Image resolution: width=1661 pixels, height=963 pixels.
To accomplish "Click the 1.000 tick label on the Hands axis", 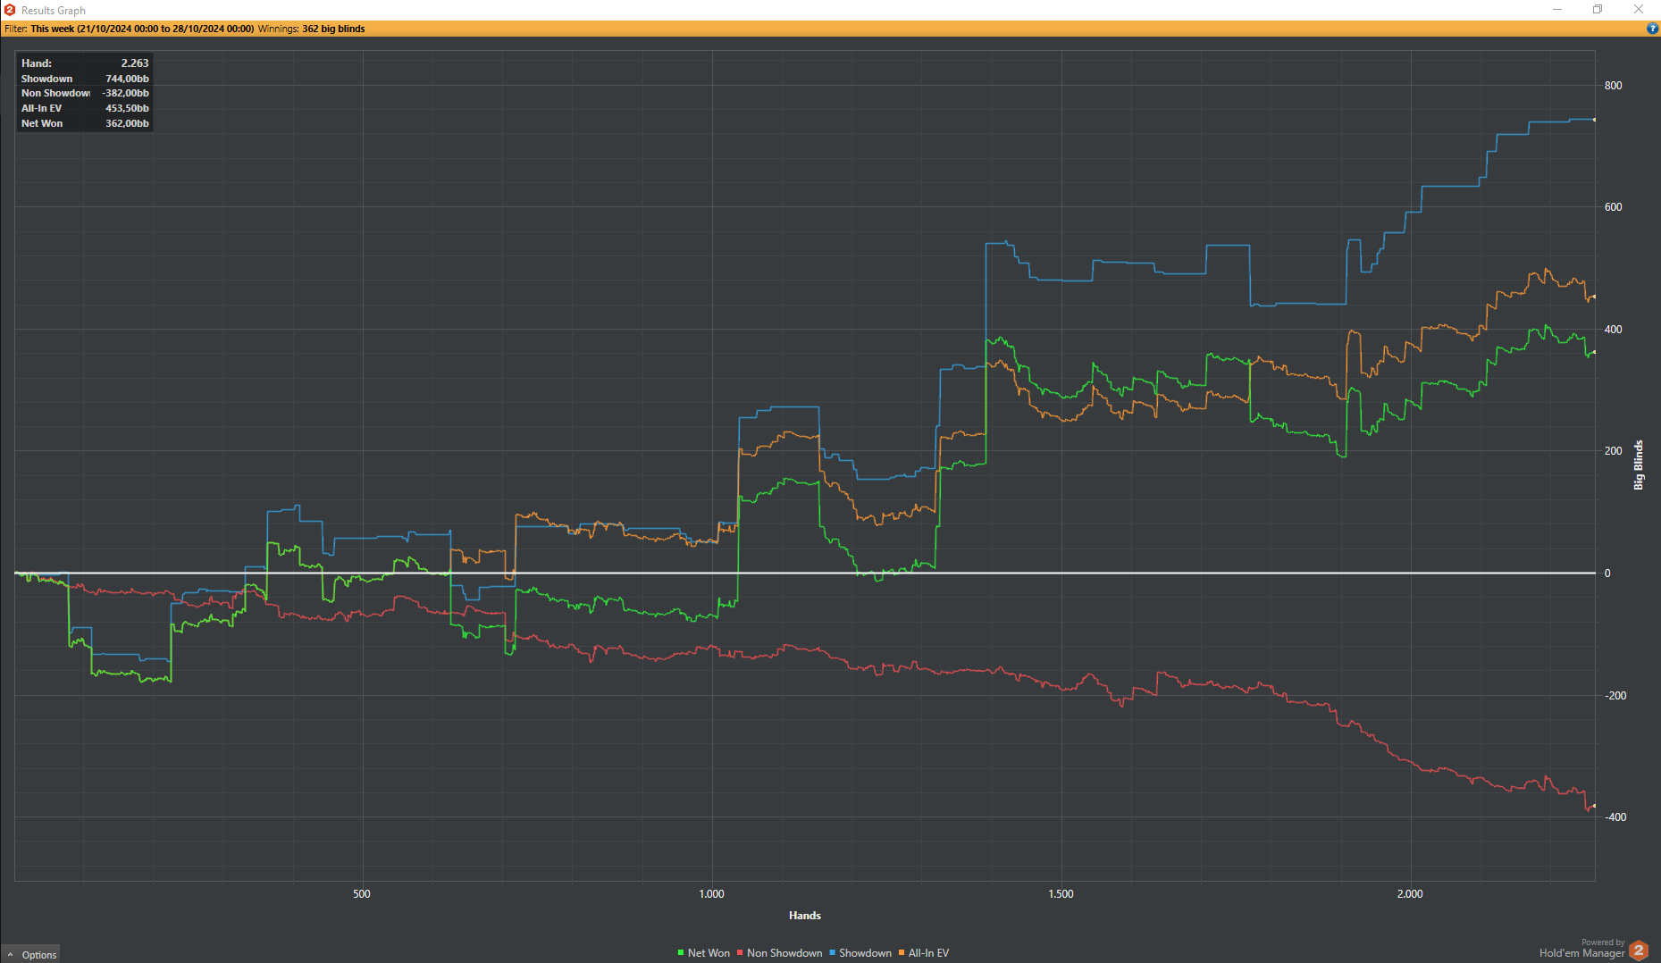I will tap(711, 894).
